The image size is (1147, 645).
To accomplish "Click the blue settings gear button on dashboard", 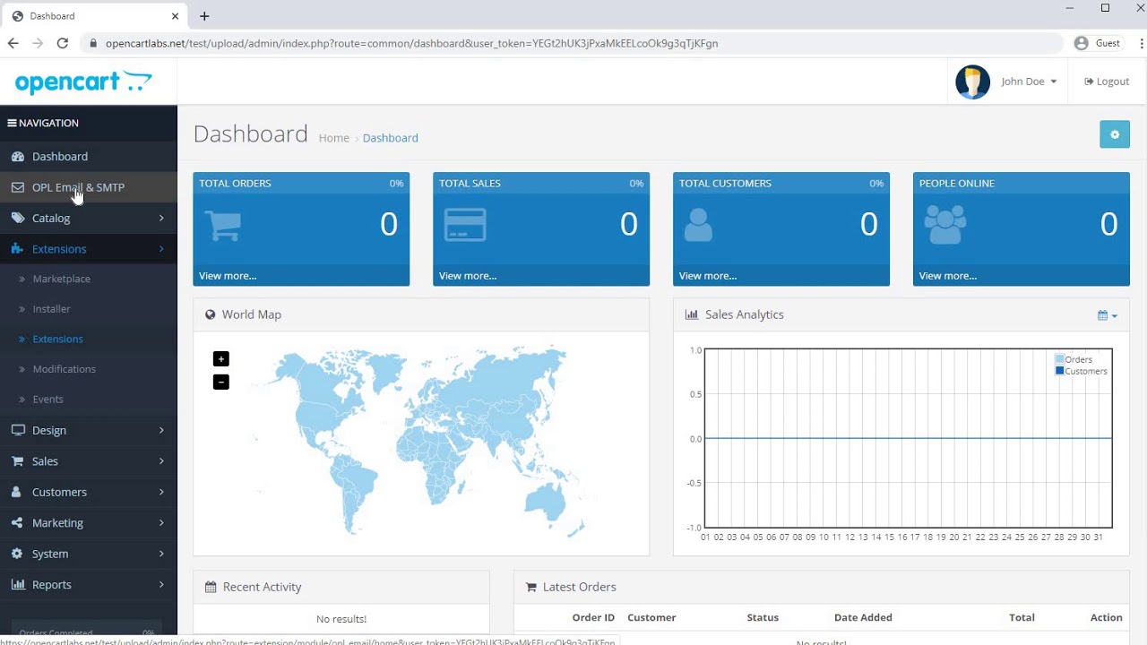I will pos(1115,134).
